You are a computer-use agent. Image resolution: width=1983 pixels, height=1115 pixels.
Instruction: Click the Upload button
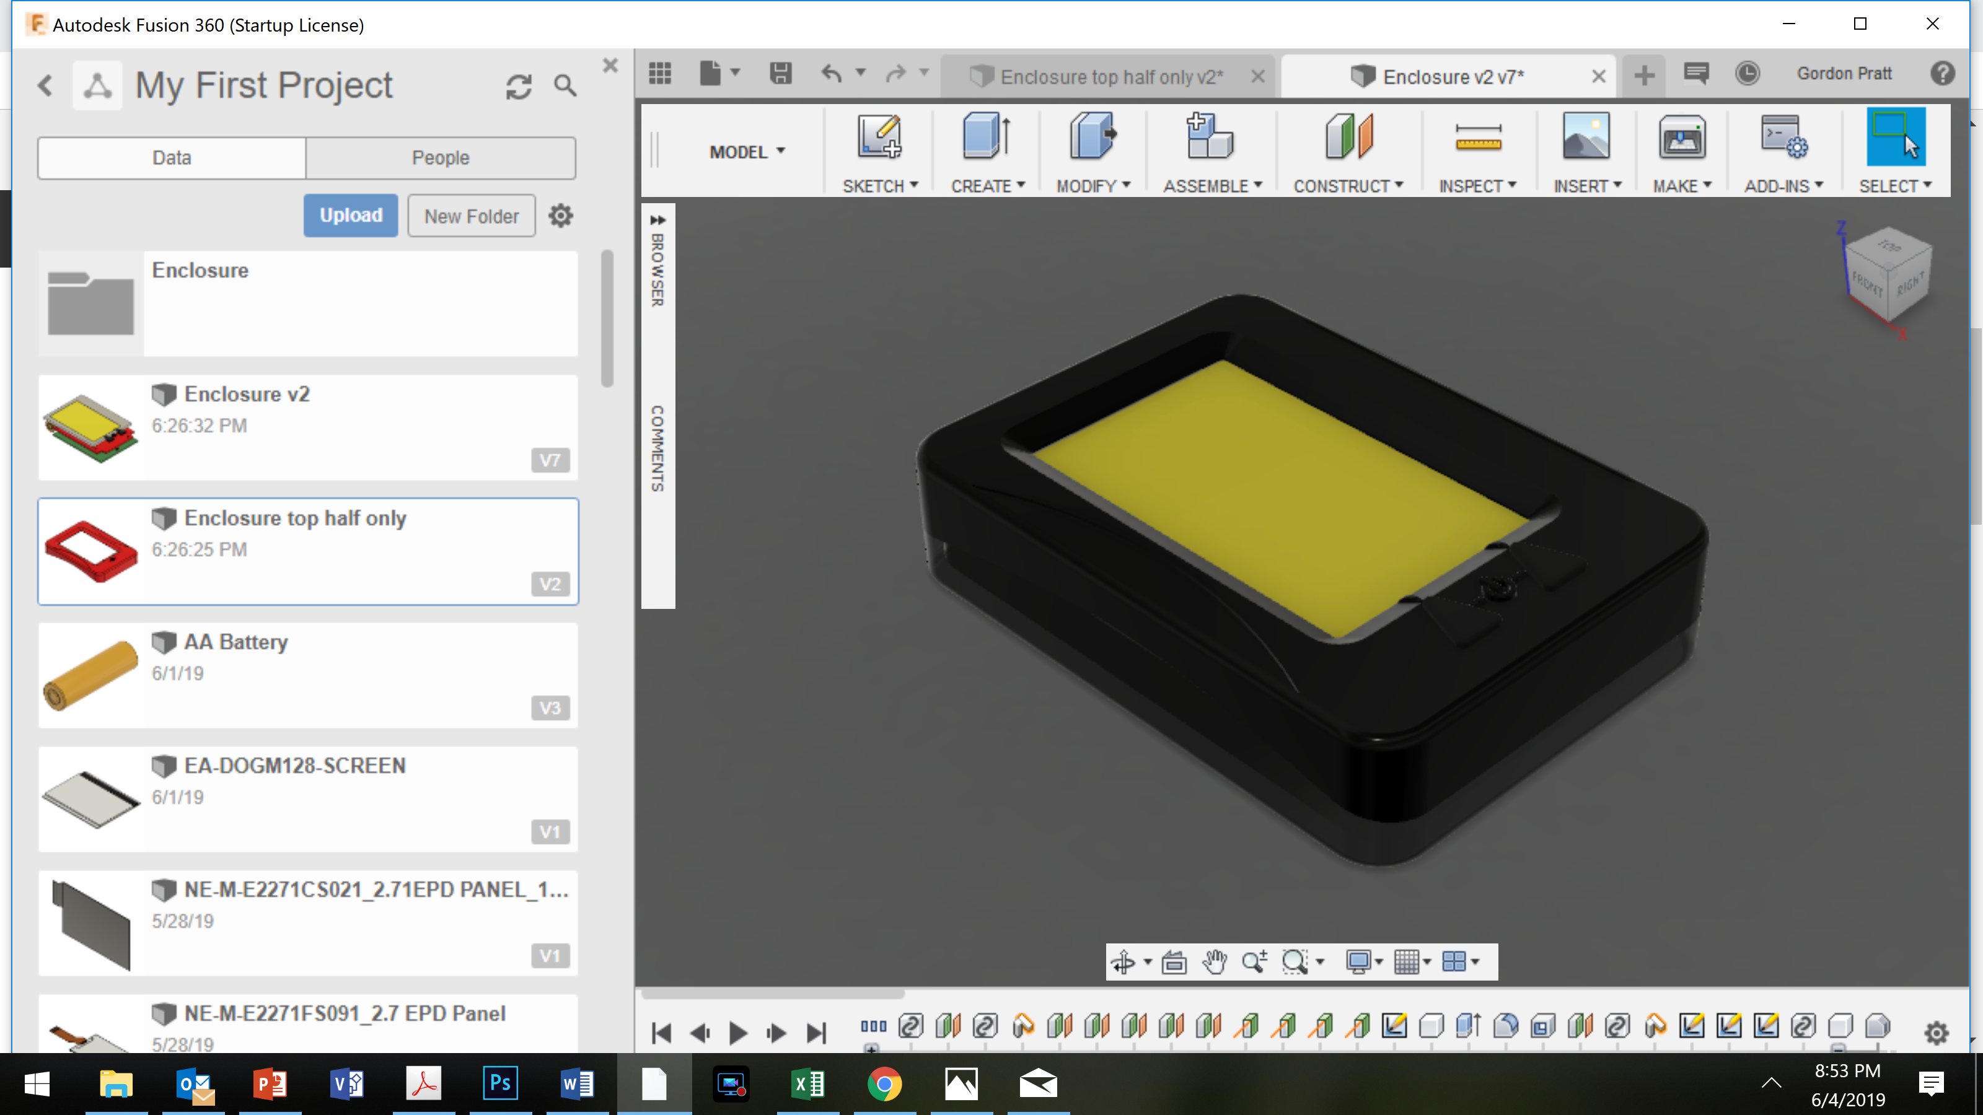pos(350,216)
